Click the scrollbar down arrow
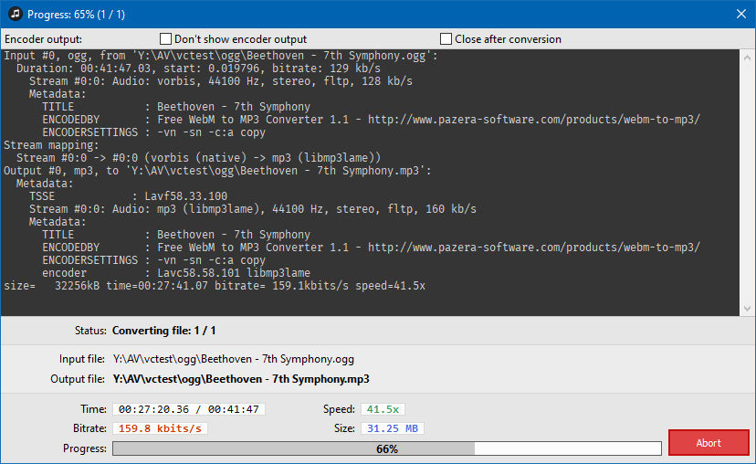 coord(747,308)
